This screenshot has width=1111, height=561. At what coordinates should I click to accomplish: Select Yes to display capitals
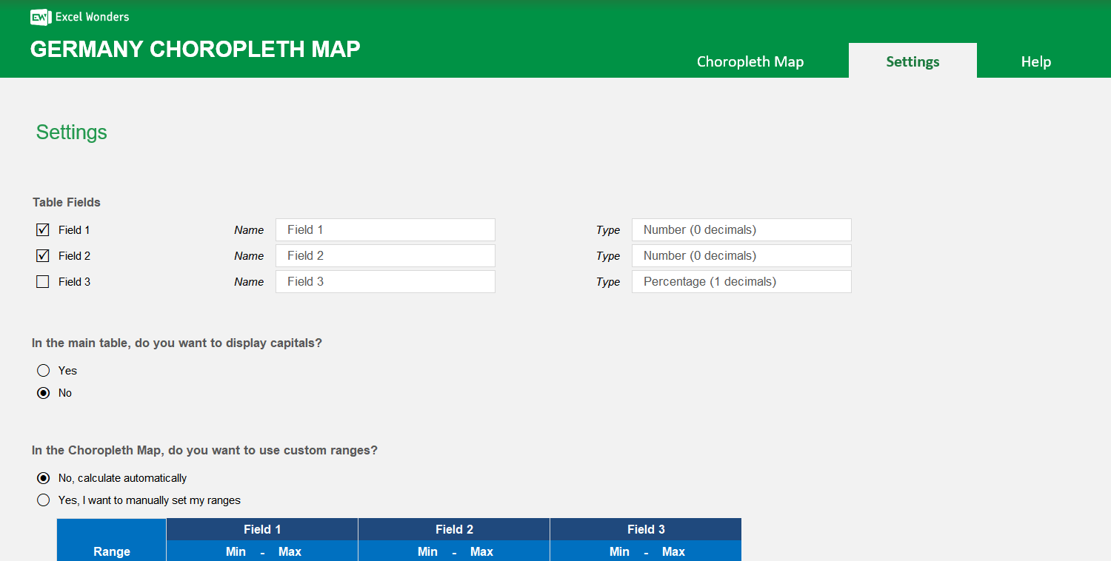[x=43, y=370]
